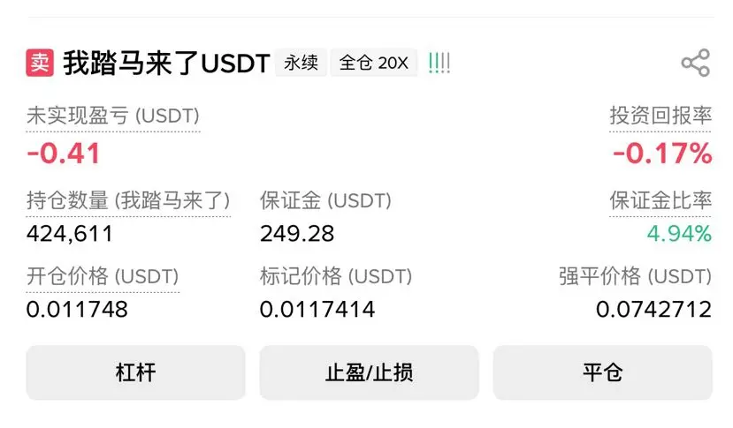Screen dimensions: 733x428
Task: Open the 杠杆 leverage button
Action: tap(135, 372)
